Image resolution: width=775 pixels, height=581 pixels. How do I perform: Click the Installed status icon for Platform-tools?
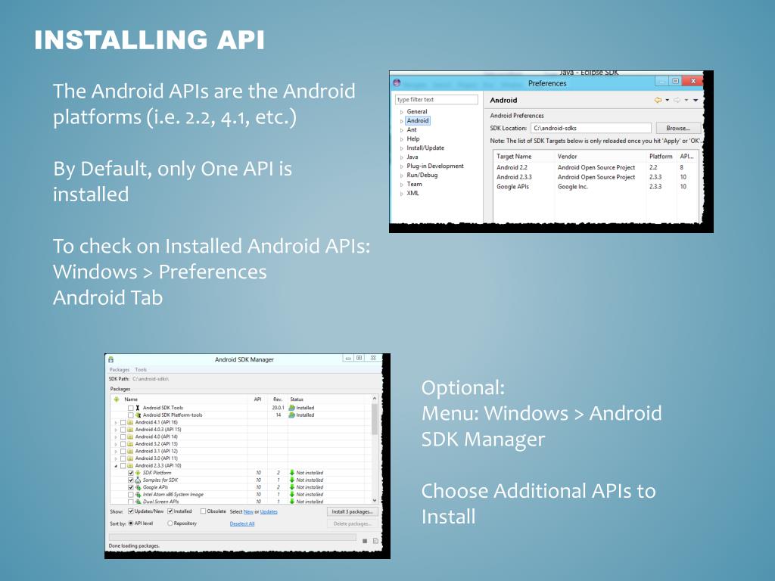[x=292, y=415]
